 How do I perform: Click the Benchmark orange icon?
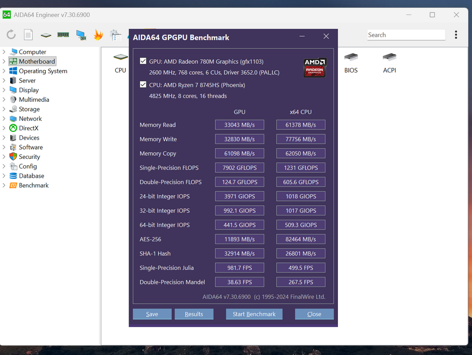13,185
